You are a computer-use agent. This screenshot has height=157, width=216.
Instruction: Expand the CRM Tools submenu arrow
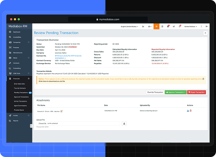click(29, 73)
